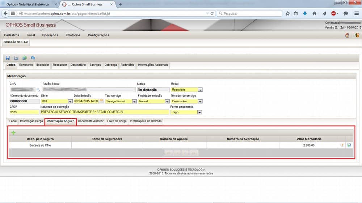
Task: Click the Emitente do CT-e cell
Action: coord(40,146)
